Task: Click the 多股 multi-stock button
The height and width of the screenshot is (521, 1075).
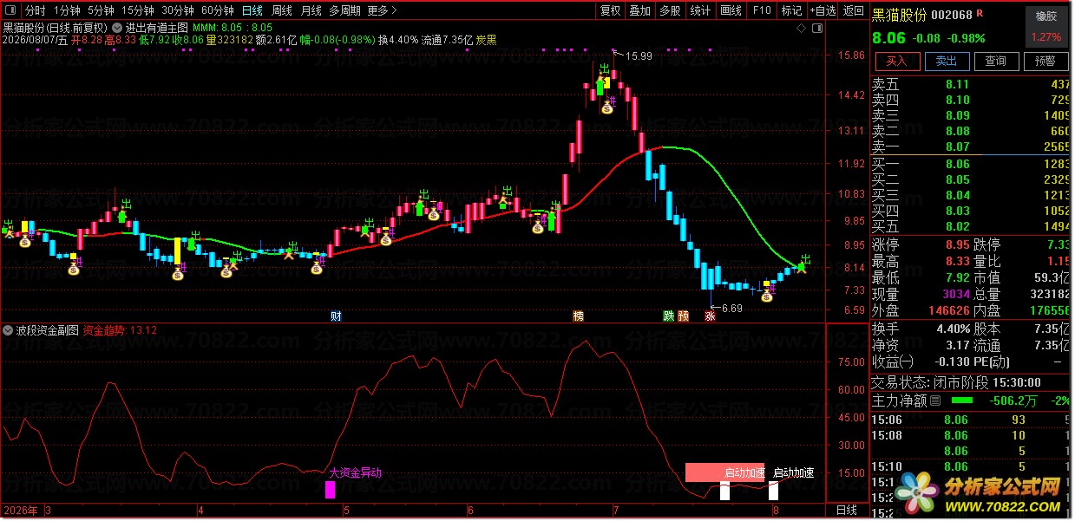Action: click(x=670, y=10)
